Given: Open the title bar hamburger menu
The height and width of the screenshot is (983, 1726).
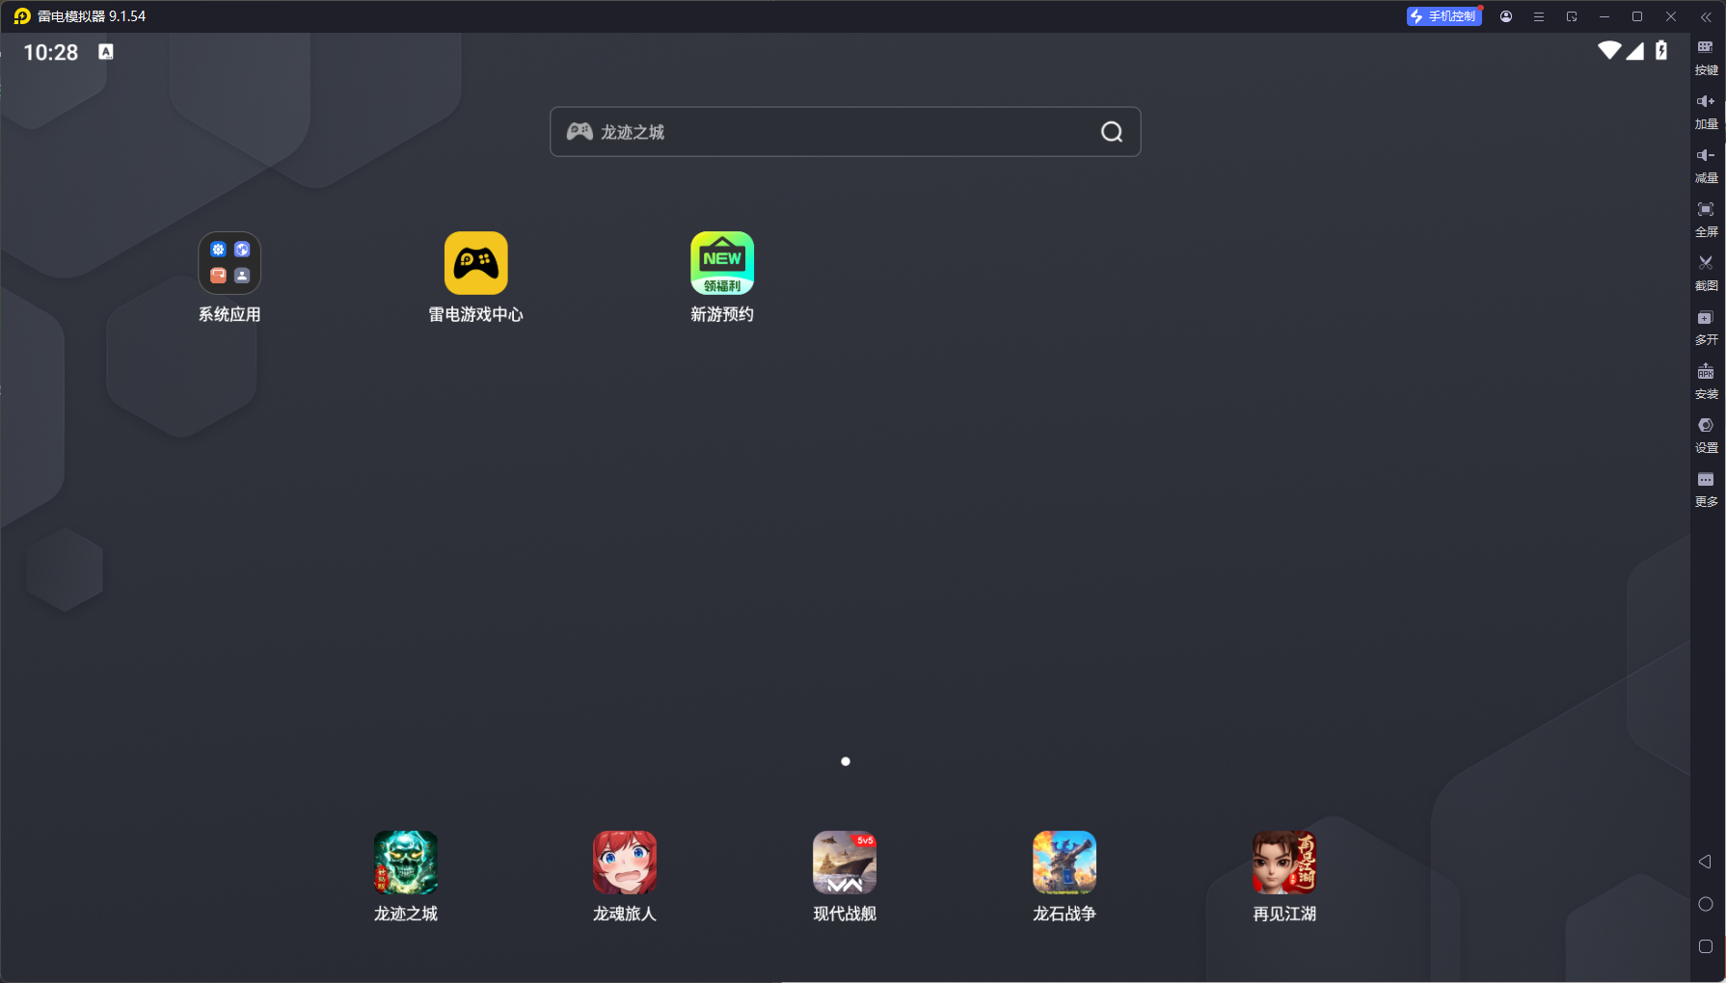Looking at the screenshot, I should [1539, 16].
